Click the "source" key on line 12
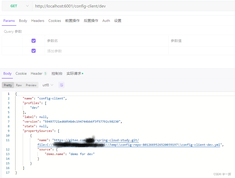 [x=45, y=149]
